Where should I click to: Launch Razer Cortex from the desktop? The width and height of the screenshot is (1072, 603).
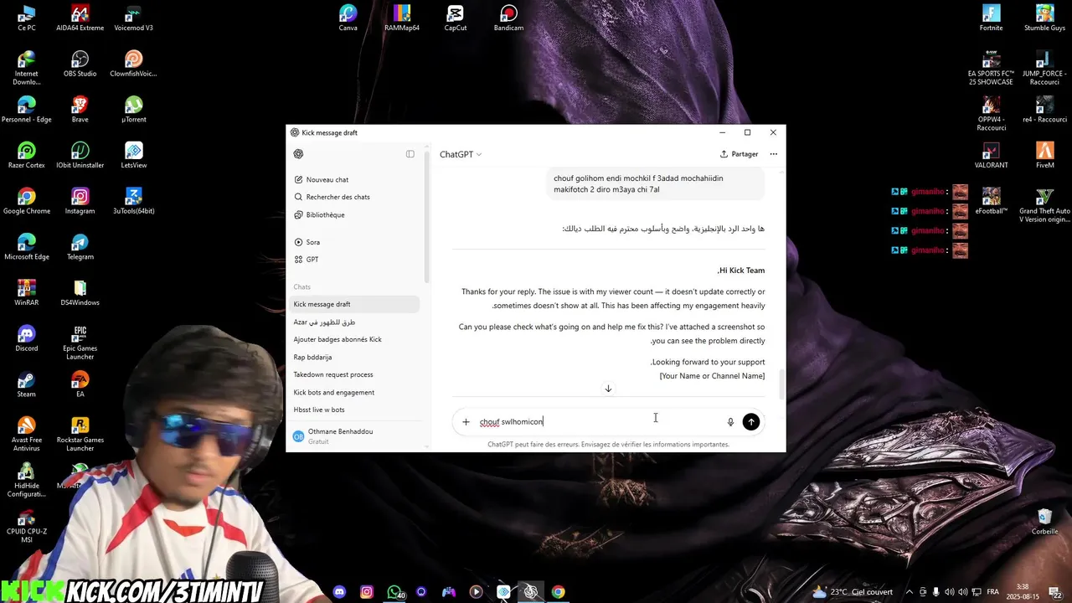27,156
